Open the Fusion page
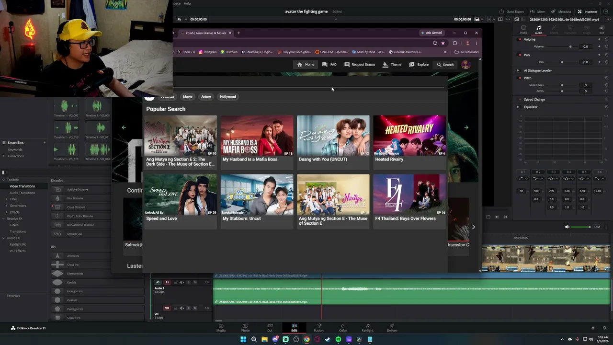613x345 pixels. (x=318, y=328)
